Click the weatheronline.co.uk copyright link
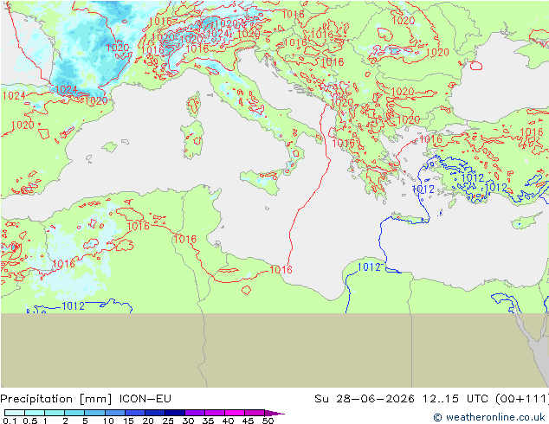The image size is (549, 424). click(x=489, y=417)
